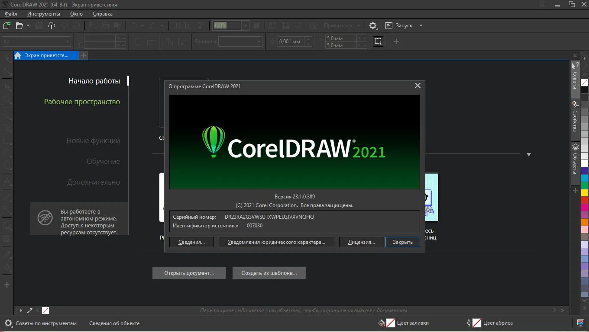Select the Eyedropper tool in toolbox
The height and width of the screenshot is (332, 589).
click(x=7, y=254)
